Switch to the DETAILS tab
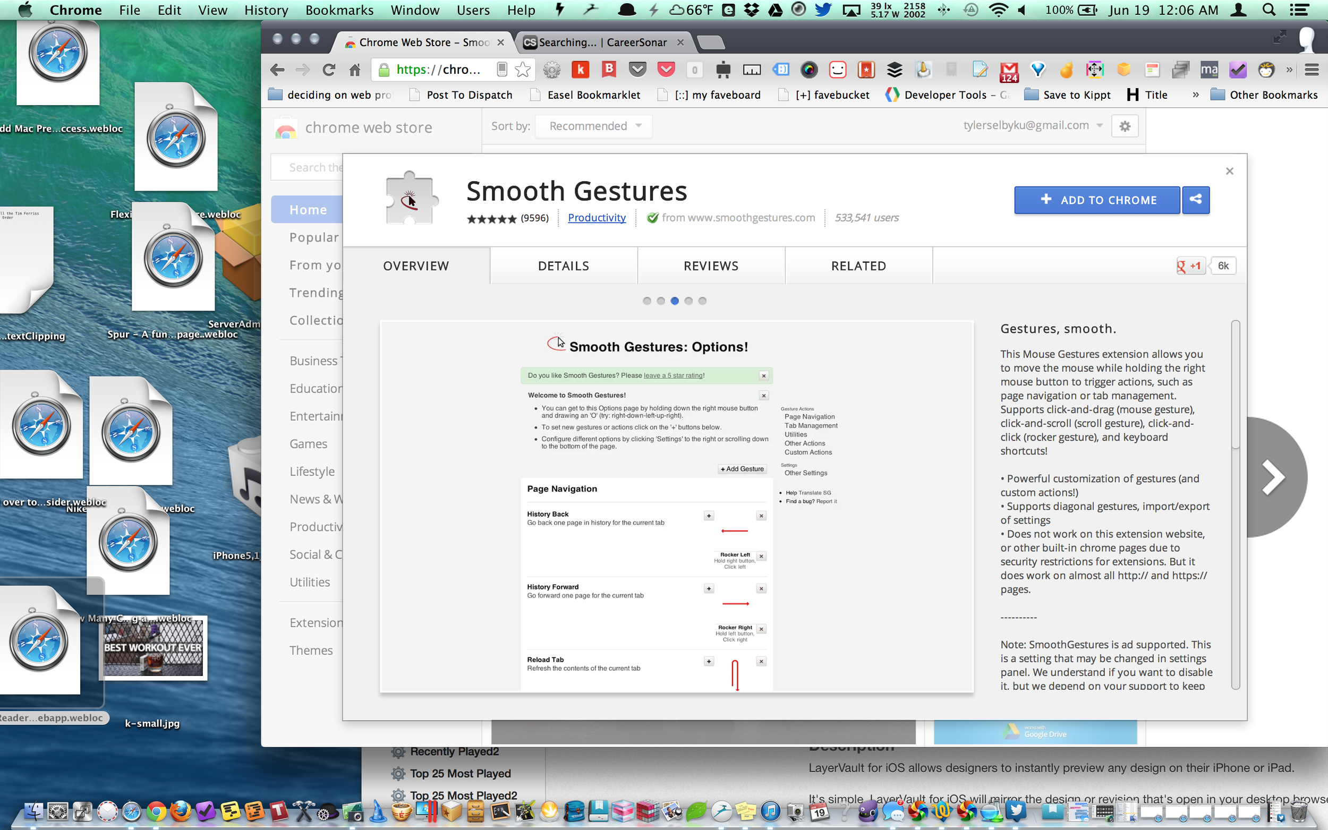This screenshot has width=1328, height=830. tap(563, 266)
